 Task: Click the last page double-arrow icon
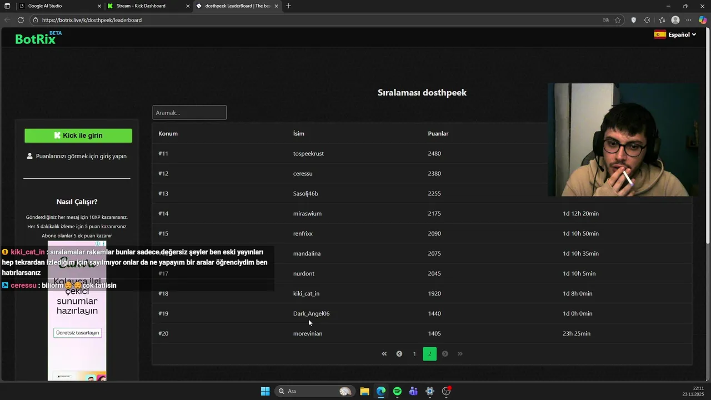[460, 354]
